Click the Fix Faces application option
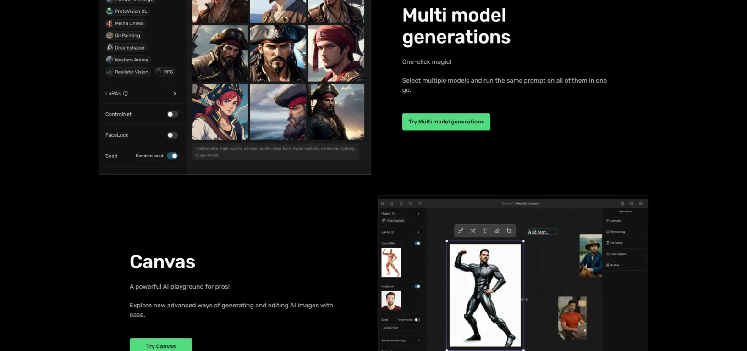The height and width of the screenshot is (351, 747). [615, 243]
